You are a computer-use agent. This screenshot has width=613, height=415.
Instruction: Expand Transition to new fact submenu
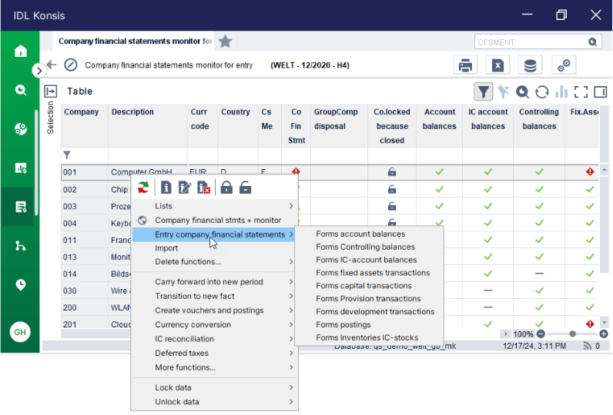pos(214,296)
